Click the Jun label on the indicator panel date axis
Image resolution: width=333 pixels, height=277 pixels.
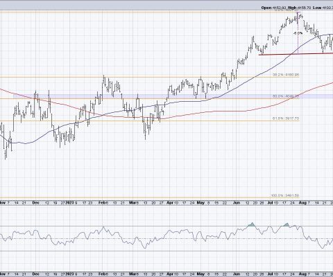pyautogui.click(x=237, y=274)
